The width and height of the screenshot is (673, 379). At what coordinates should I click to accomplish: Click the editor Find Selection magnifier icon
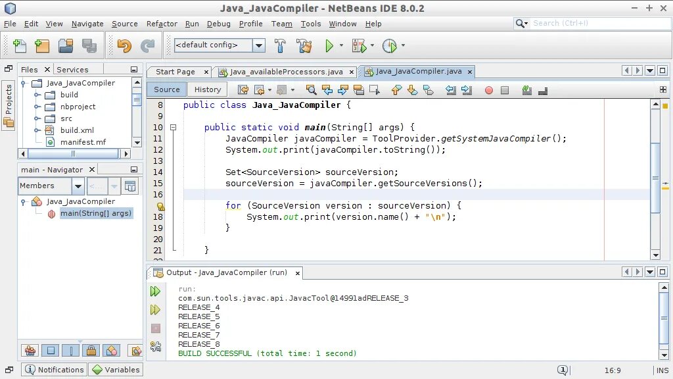[311, 89]
